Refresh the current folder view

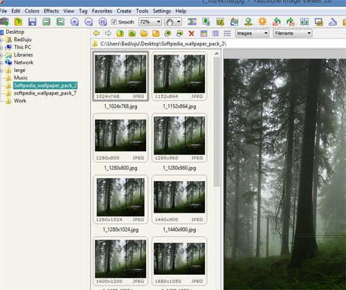132,33
